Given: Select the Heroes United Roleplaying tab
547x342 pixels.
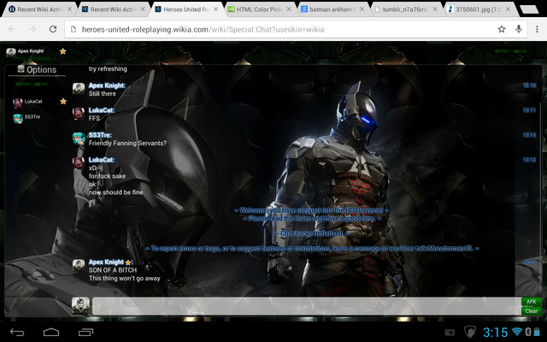Looking at the screenshot, I should pyautogui.click(x=186, y=9).
